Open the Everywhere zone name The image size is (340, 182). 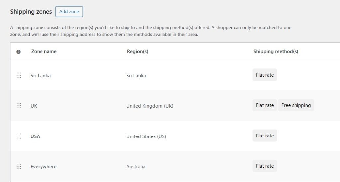(x=43, y=167)
